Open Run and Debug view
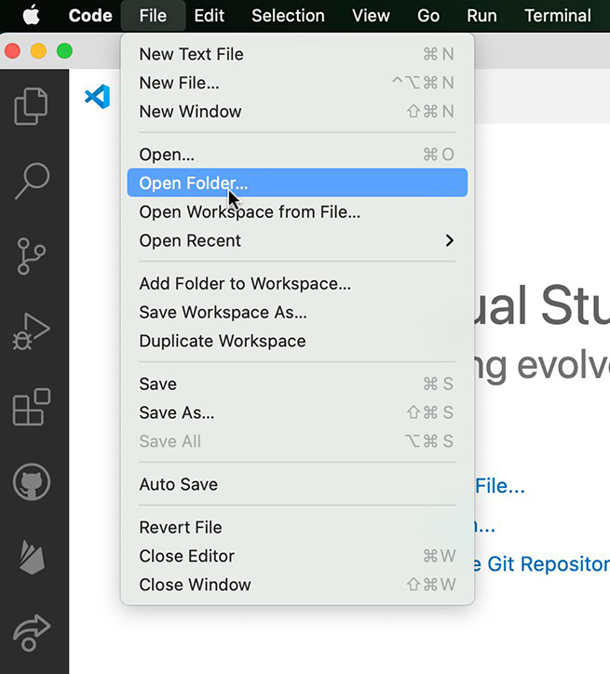The image size is (610, 674). (x=32, y=331)
